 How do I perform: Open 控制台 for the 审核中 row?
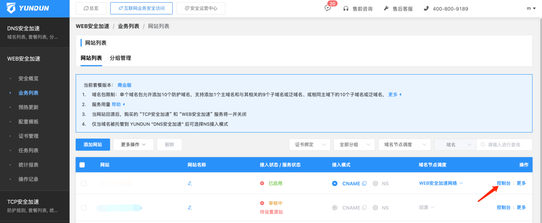503,207
